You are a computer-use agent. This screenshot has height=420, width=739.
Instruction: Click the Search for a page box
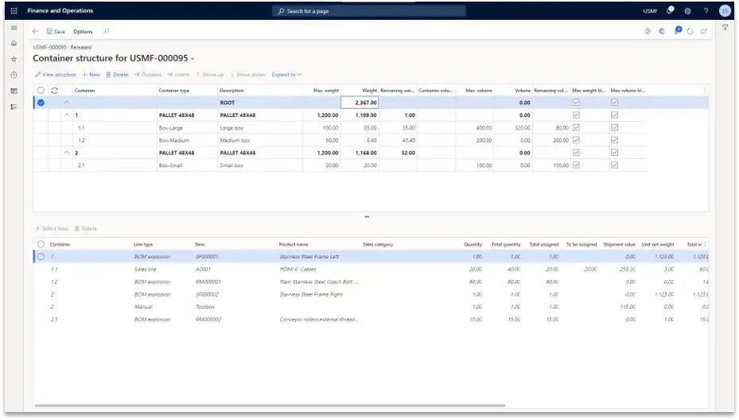tap(368, 11)
